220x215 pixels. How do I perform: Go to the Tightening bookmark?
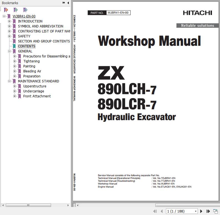[31, 61]
